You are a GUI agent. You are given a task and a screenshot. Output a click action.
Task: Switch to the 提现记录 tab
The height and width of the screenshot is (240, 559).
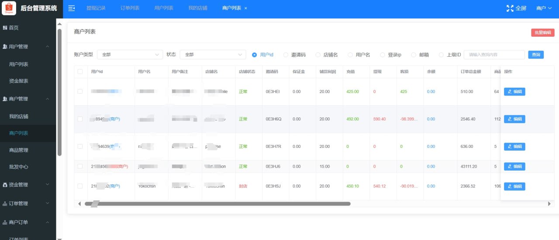pyautogui.click(x=96, y=8)
